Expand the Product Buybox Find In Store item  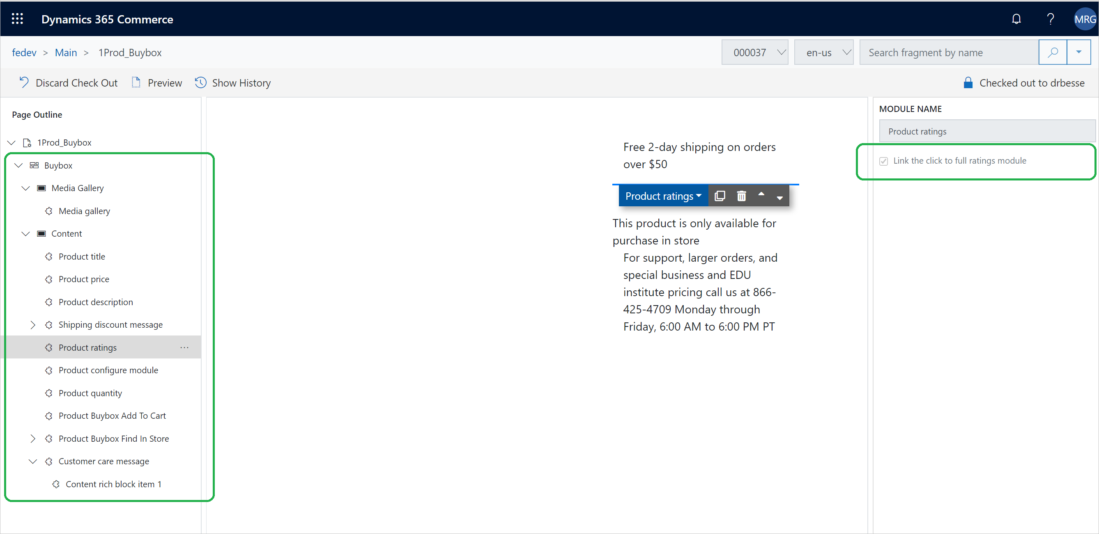tap(34, 439)
